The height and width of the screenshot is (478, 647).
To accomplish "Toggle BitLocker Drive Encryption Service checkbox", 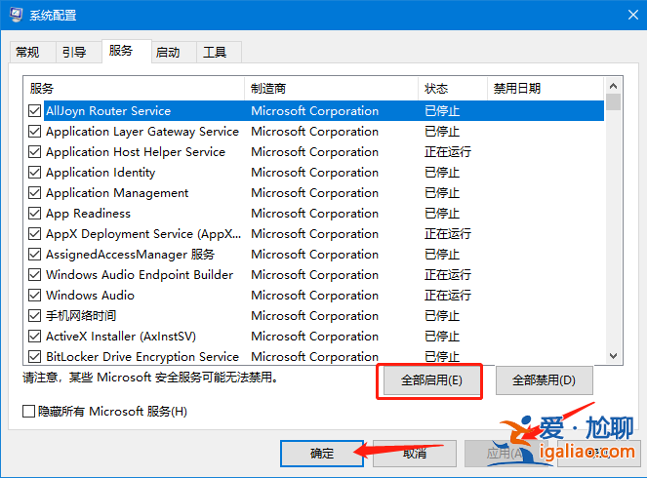I will tap(35, 356).
